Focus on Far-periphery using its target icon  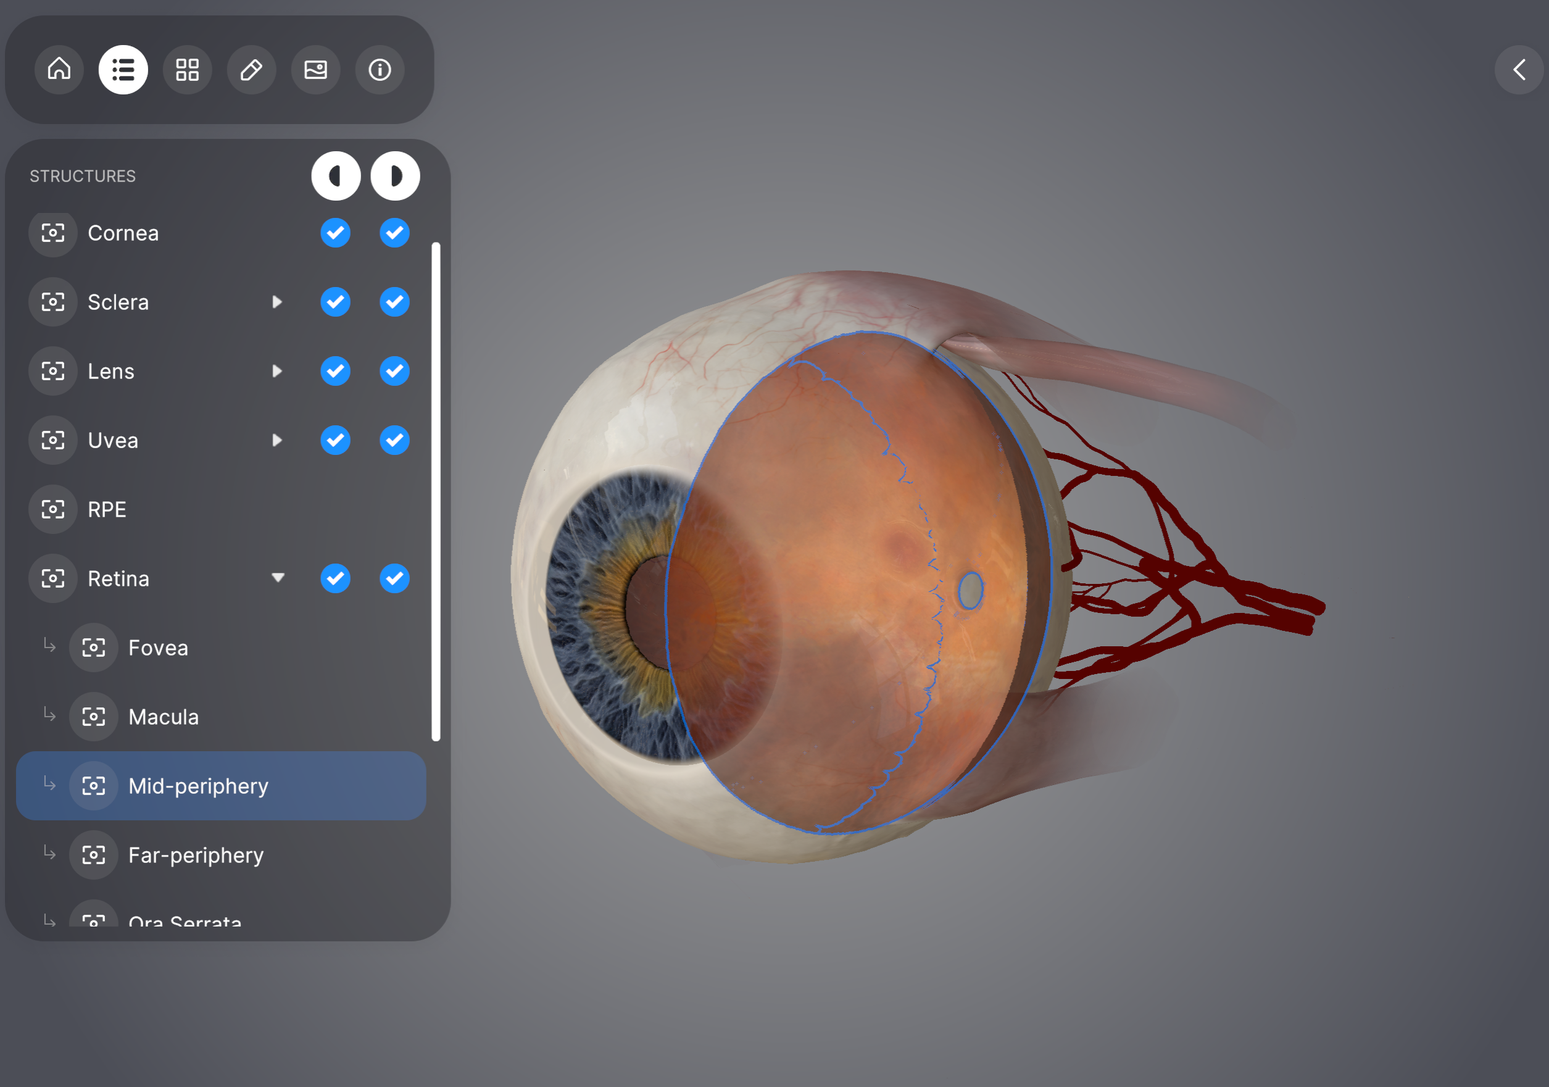pos(94,855)
